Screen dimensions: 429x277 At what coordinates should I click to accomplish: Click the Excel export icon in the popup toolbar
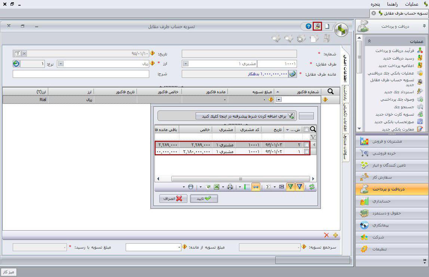[217, 187]
